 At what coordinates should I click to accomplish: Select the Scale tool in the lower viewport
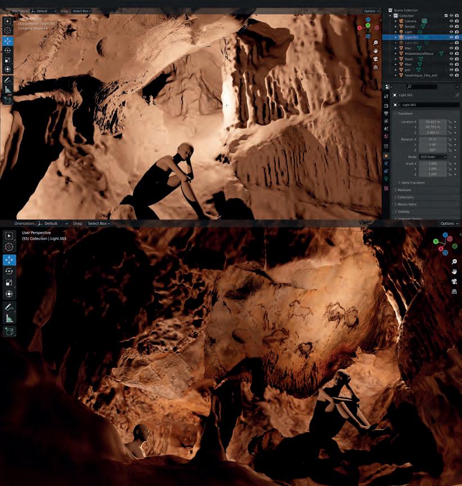[x=9, y=282]
